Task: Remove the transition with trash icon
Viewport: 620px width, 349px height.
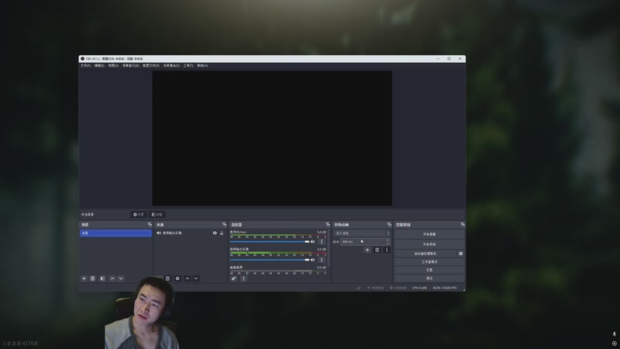Action: coord(377,250)
